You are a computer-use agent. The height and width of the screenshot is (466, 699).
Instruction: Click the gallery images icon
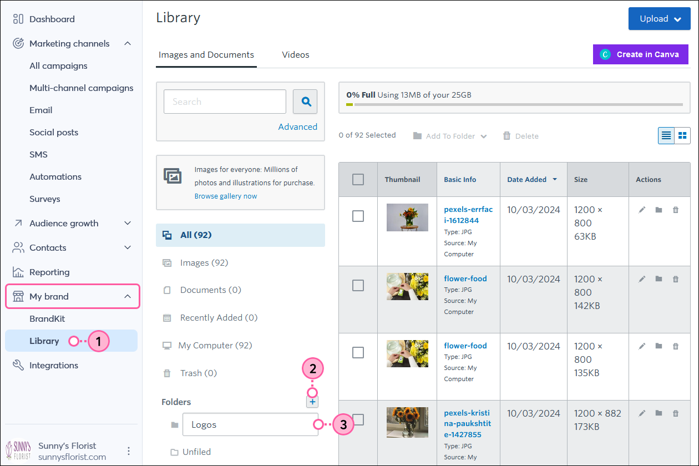(173, 176)
